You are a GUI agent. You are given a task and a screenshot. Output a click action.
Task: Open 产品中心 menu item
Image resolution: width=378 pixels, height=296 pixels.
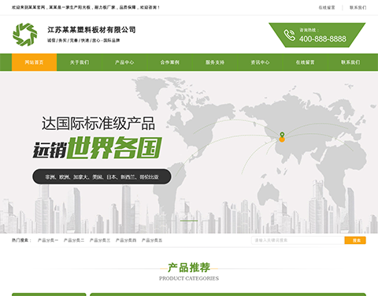[x=124, y=62]
